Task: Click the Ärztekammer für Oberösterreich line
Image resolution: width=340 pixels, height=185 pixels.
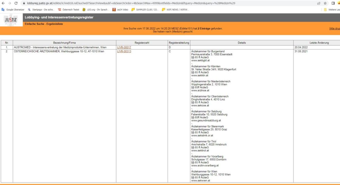Action: [x=210, y=96]
